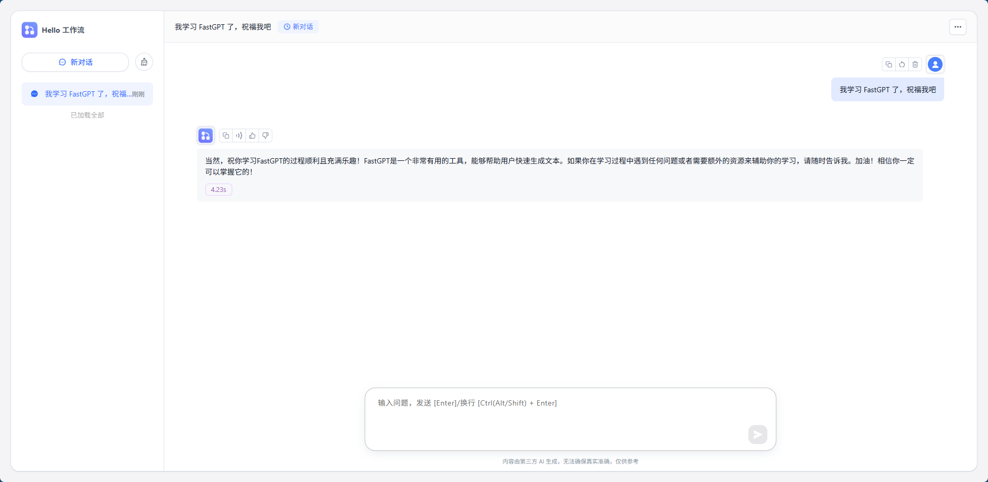Open the three-dot more options menu
The height and width of the screenshot is (482, 988).
(x=957, y=27)
